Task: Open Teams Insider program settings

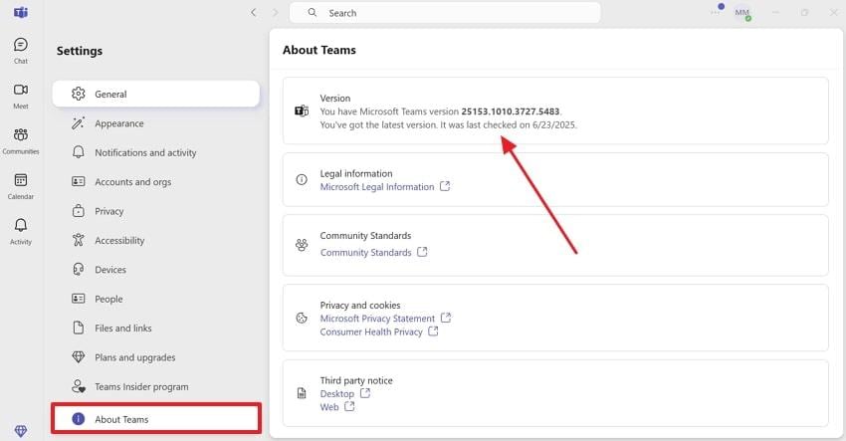Action: (156, 386)
